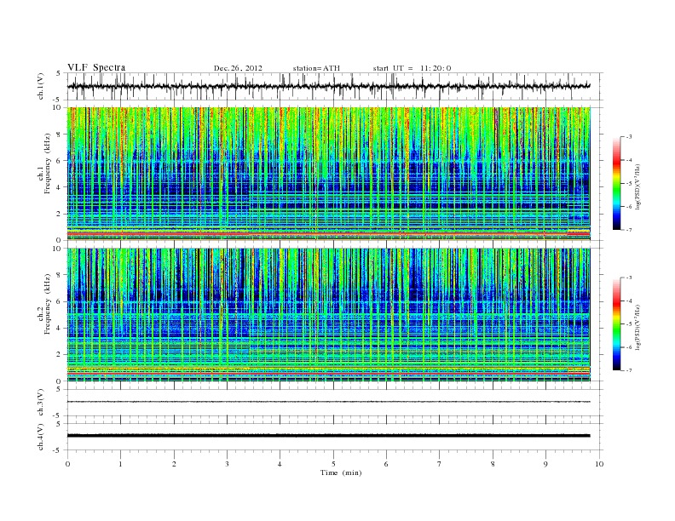Click time axis tick label "6"
The width and height of the screenshot is (675, 521).
tap(386, 464)
